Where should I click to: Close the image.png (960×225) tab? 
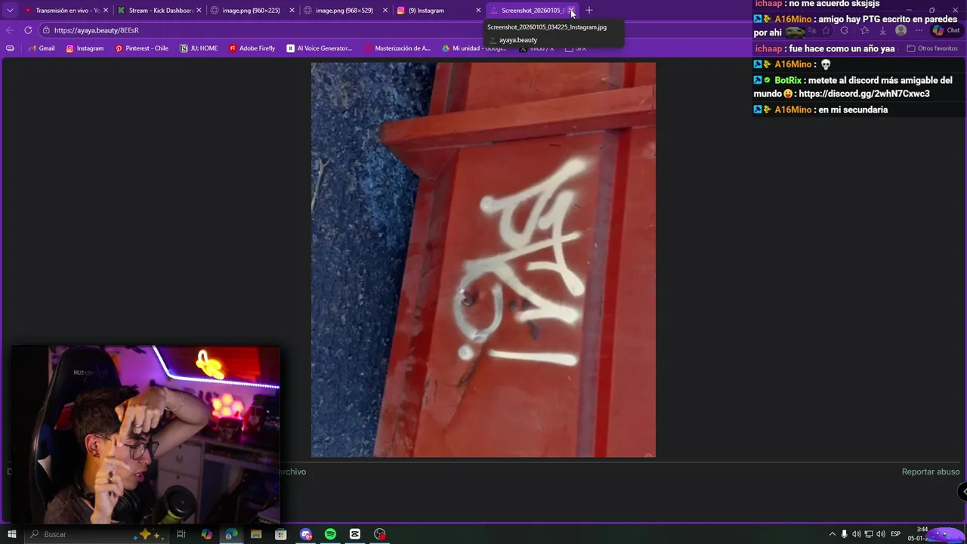(x=292, y=11)
